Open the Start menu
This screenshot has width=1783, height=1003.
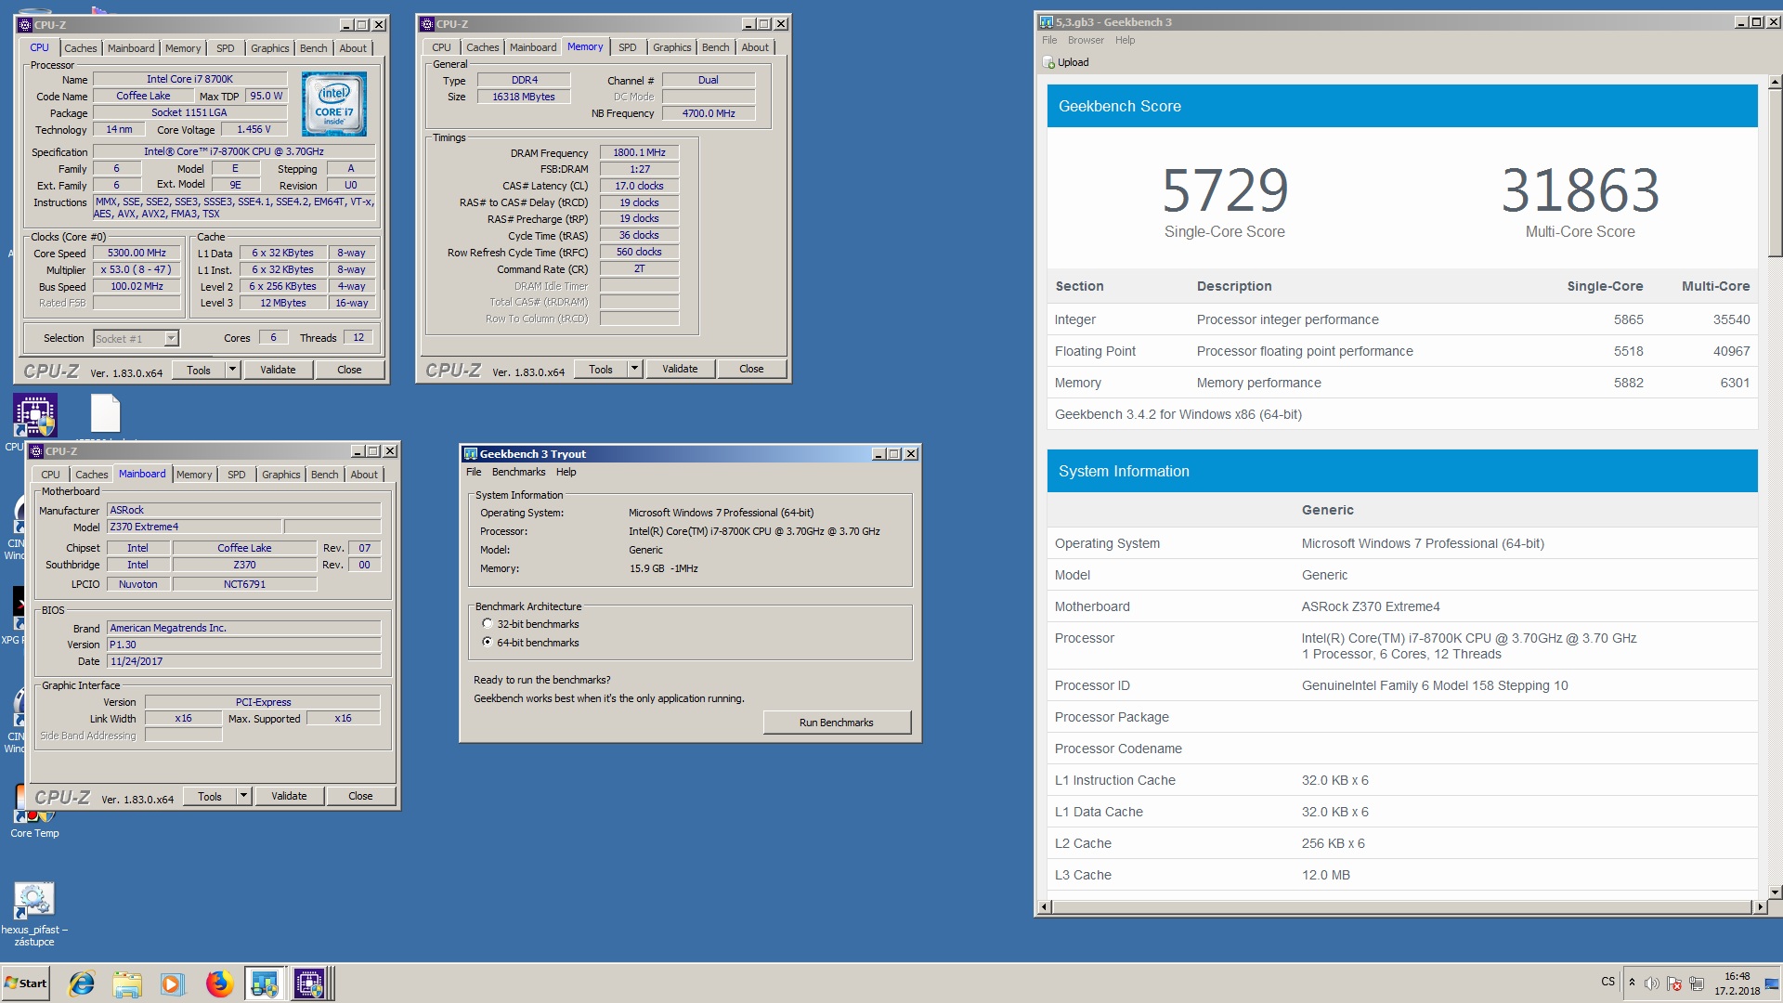(x=26, y=983)
